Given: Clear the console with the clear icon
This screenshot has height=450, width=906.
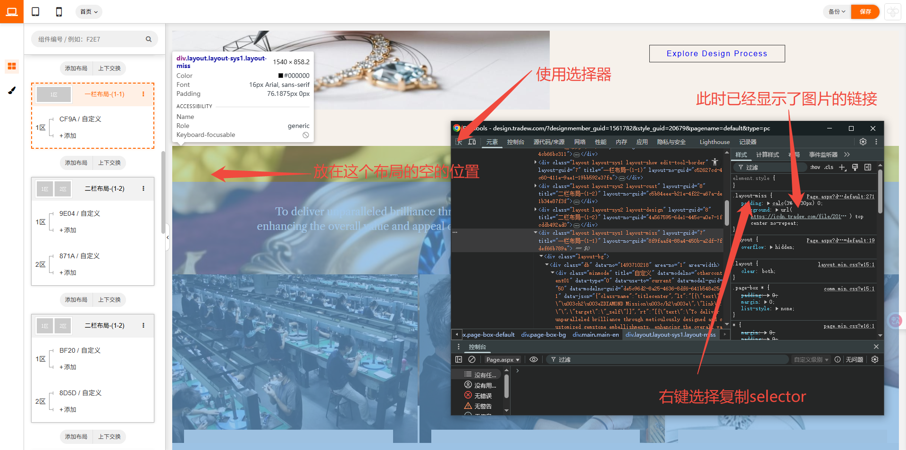Looking at the screenshot, I should [x=471, y=359].
